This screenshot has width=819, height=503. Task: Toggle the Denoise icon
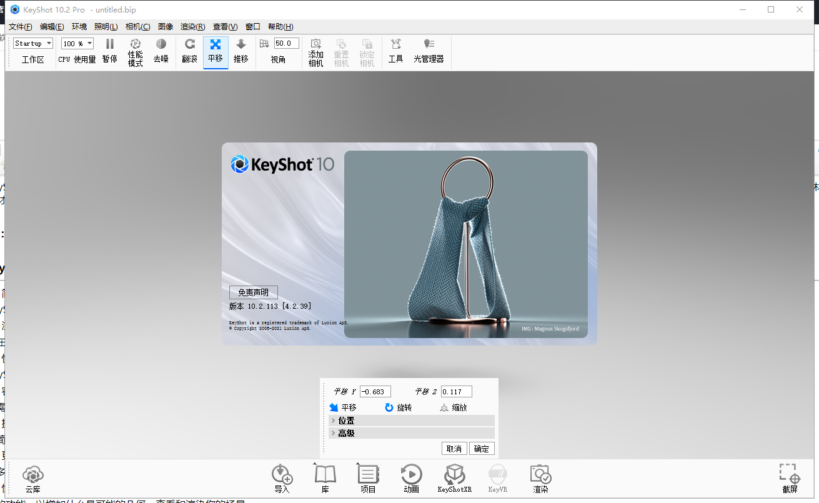click(x=161, y=44)
